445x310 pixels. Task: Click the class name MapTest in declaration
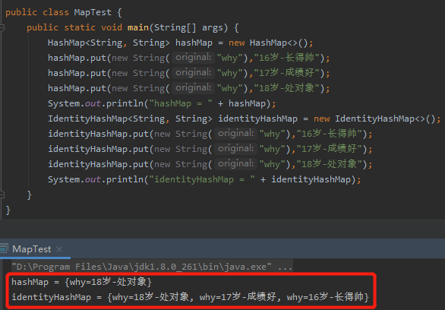93,12
